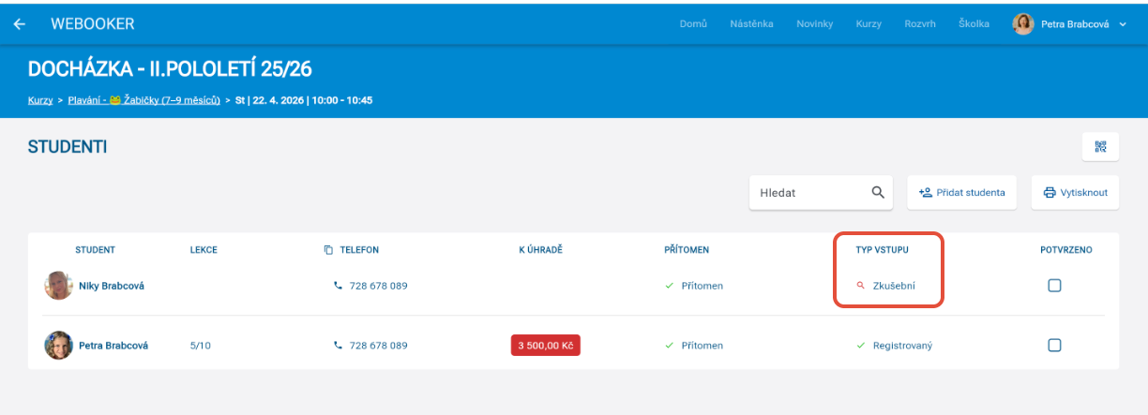Click phone icon in Petra Brabcová row
The width and height of the screenshot is (1148, 415).
(338, 346)
